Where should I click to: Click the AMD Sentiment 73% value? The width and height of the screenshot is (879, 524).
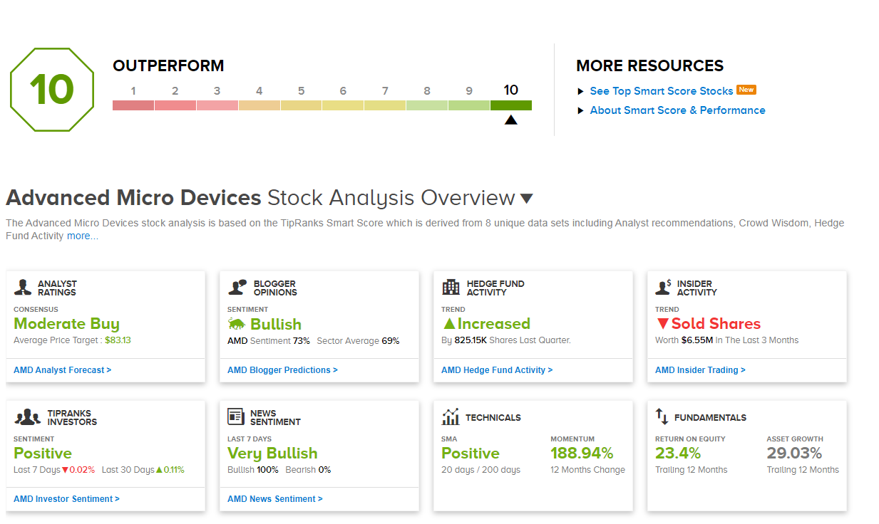[x=301, y=341]
